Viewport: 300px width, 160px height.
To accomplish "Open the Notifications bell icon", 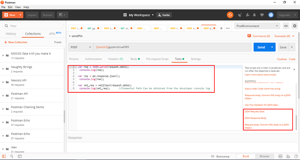I will tap(255, 15).
